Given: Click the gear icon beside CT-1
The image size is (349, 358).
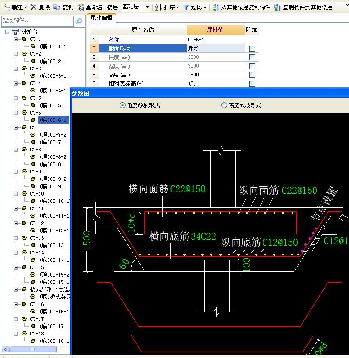Looking at the screenshot, I should 24,39.
